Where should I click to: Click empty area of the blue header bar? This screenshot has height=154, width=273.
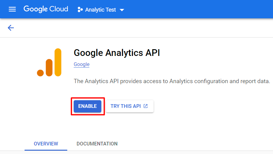click(x=200, y=9)
